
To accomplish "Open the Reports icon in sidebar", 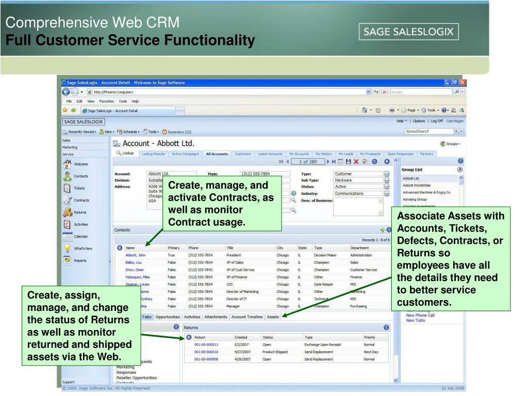I will click(x=68, y=260).
